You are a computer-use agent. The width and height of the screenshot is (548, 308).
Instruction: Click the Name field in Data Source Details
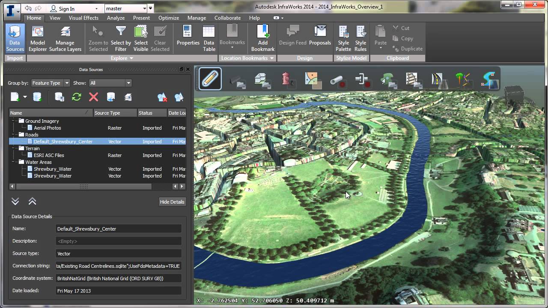point(119,229)
